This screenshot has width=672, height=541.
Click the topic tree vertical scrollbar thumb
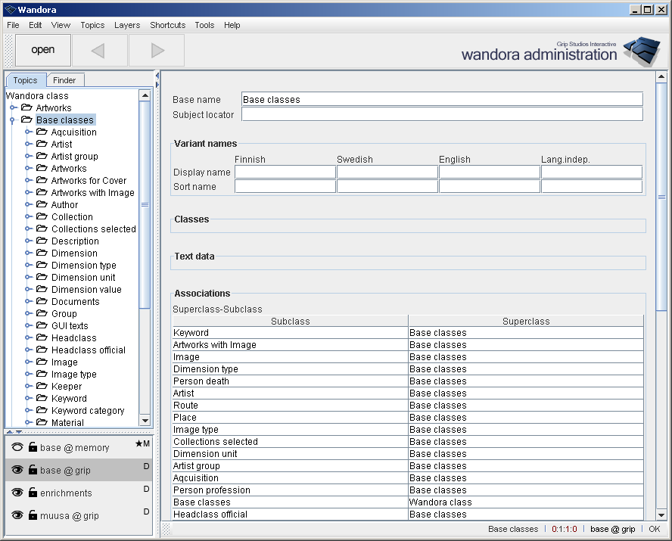click(x=145, y=204)
